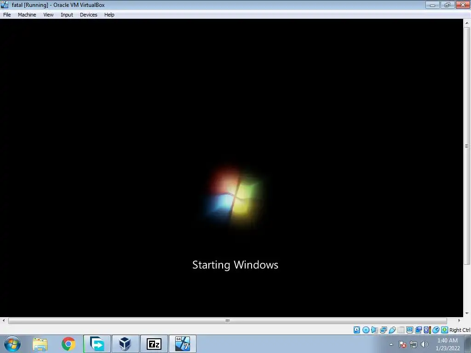The image size is (471, 353).
Task: Switch to the blue arrow app on taskbar
Action: [97, 344]
